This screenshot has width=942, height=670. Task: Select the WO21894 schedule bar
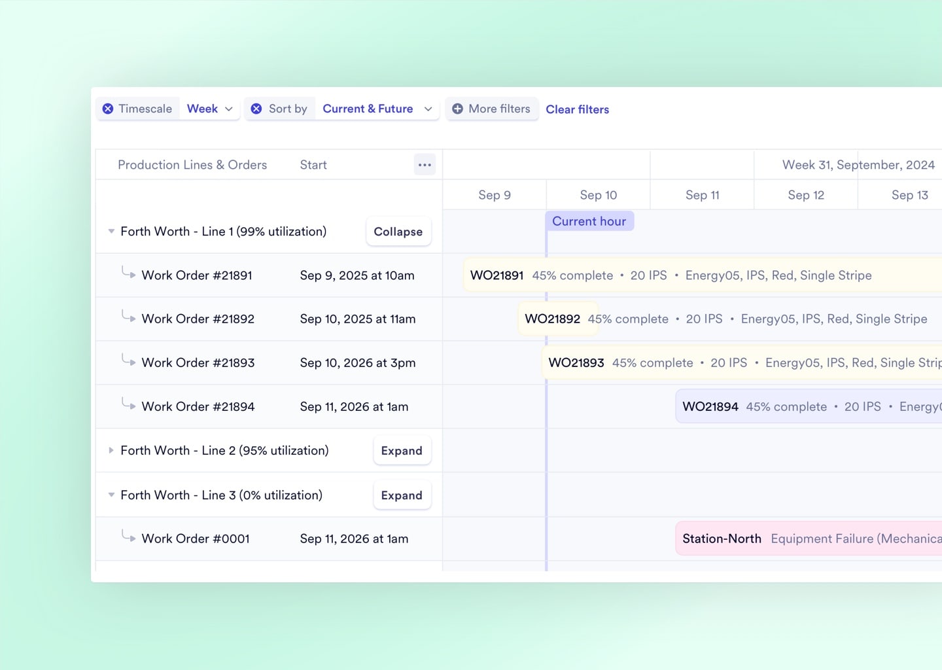pos(785,406)
